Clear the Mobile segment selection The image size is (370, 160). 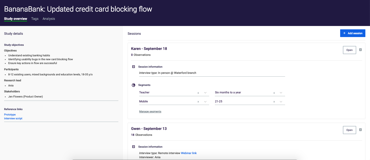click(x=198, y=102)
